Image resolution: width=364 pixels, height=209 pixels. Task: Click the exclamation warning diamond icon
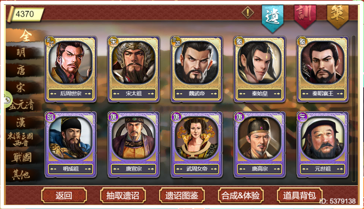[x=247, y=12]
